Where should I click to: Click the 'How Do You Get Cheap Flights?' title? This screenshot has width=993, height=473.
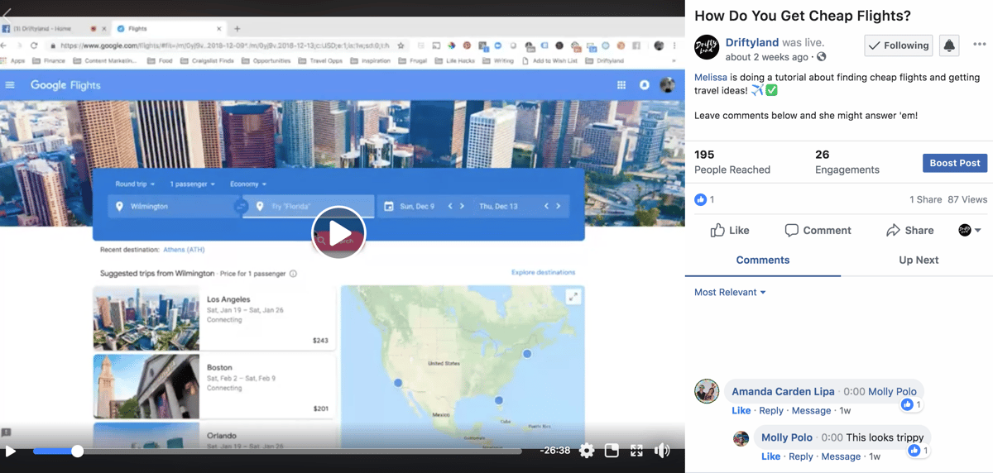tap(803, 16)
